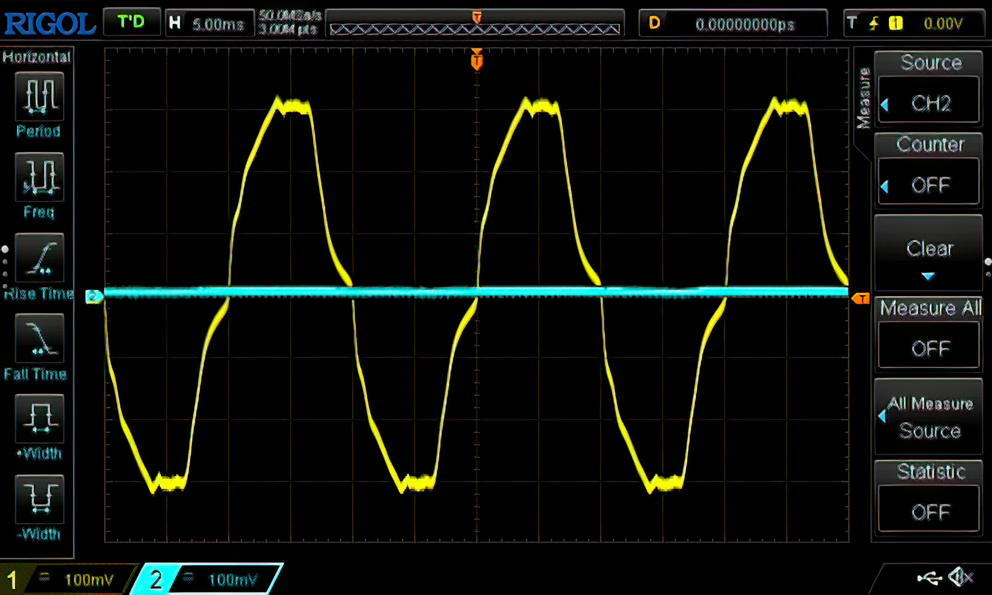Open All Measure Source selector
Viewport: 992px width, 595px height.
tap(929, 417)
